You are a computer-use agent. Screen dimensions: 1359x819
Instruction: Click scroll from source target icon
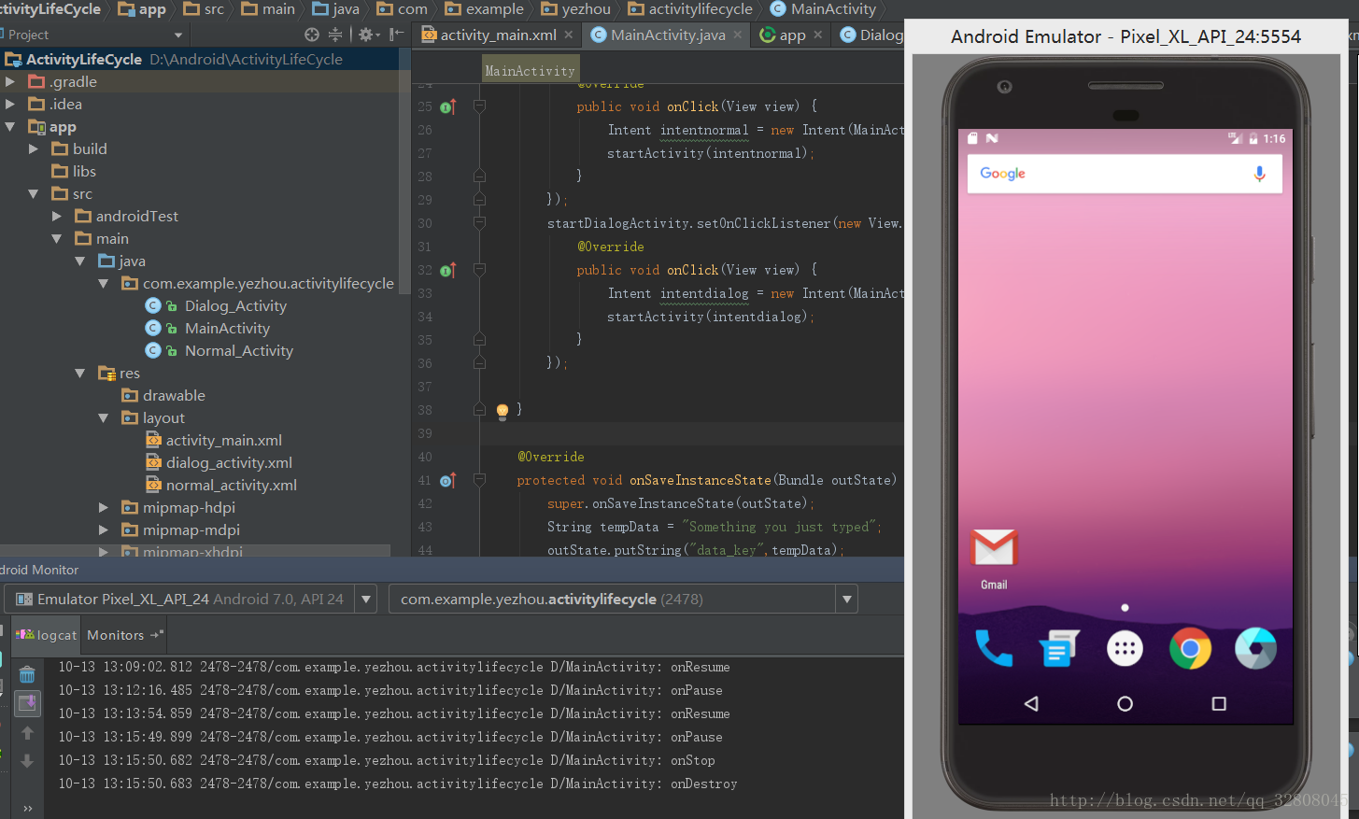pos(312,35)
